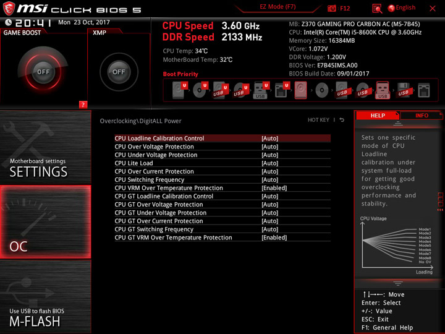This screenshot has height=334, width=445.
Task: Close the BIOS with the red X
Action: coord(433,9)
